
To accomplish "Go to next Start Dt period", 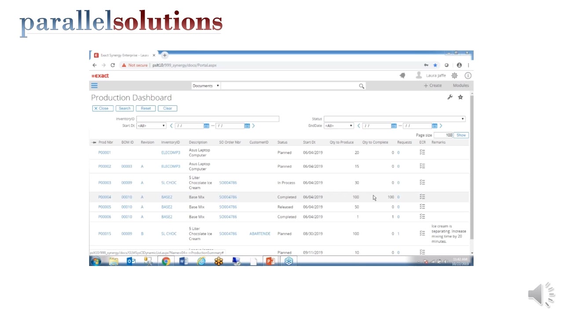I will coord(253,126).
